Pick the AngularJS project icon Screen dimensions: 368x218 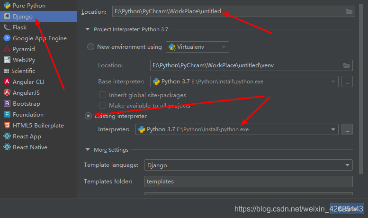click(7, 92)
